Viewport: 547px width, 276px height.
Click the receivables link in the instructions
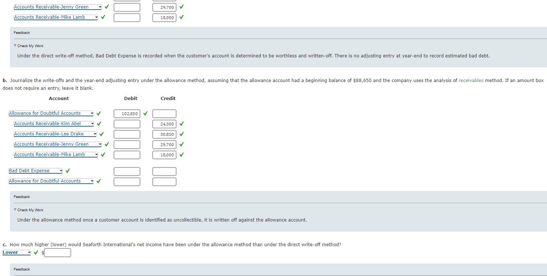(471, 80)
